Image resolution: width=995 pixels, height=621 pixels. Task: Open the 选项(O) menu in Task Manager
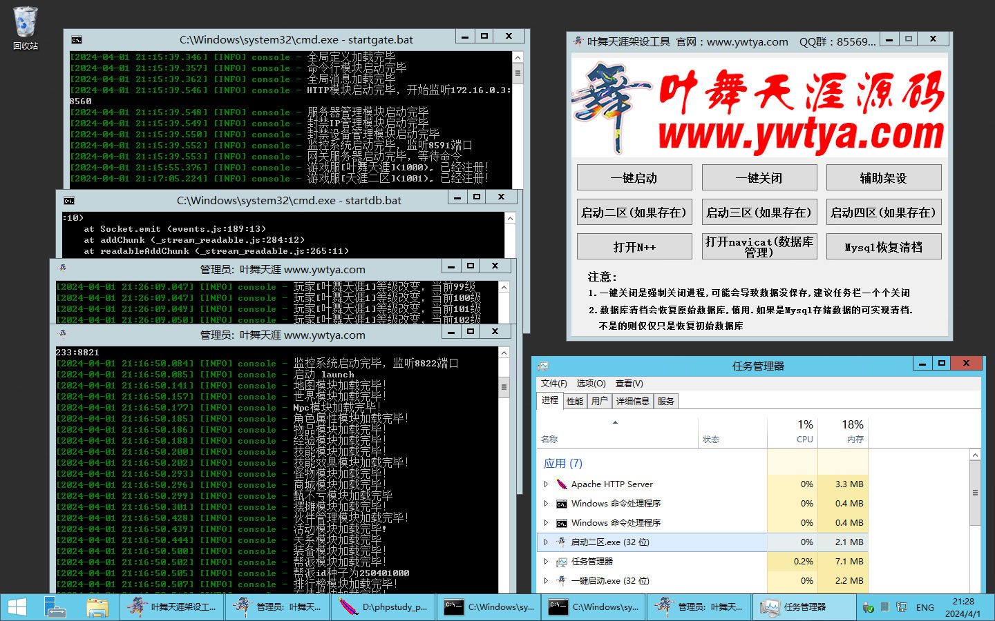pyautogui.click(x=591, y=384)
